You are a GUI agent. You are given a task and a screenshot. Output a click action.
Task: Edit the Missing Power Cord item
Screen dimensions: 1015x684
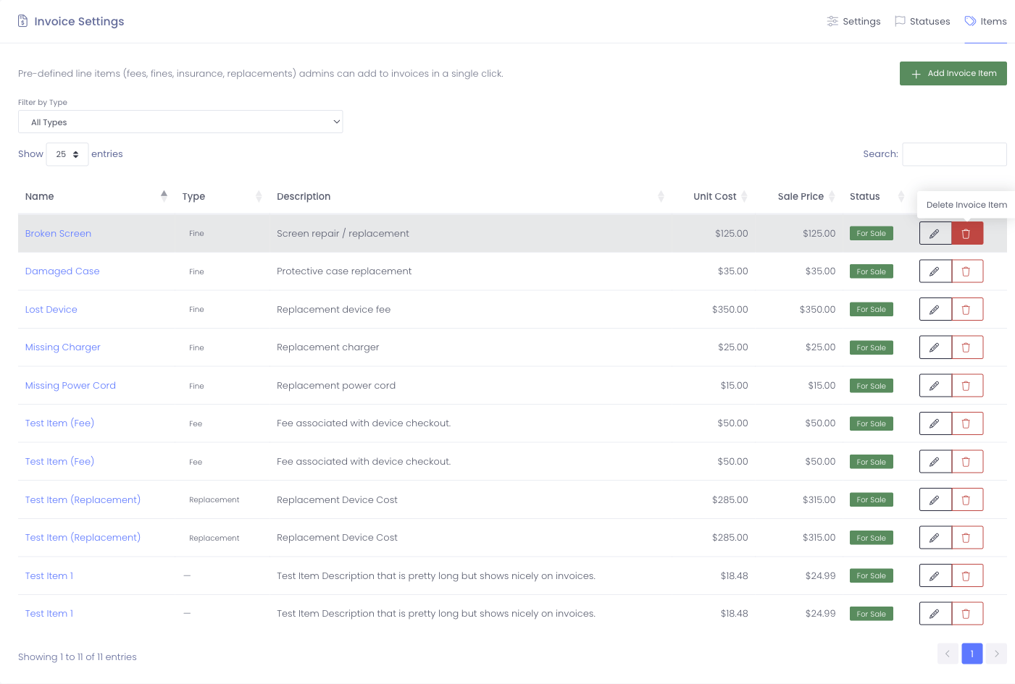[935, 386]
